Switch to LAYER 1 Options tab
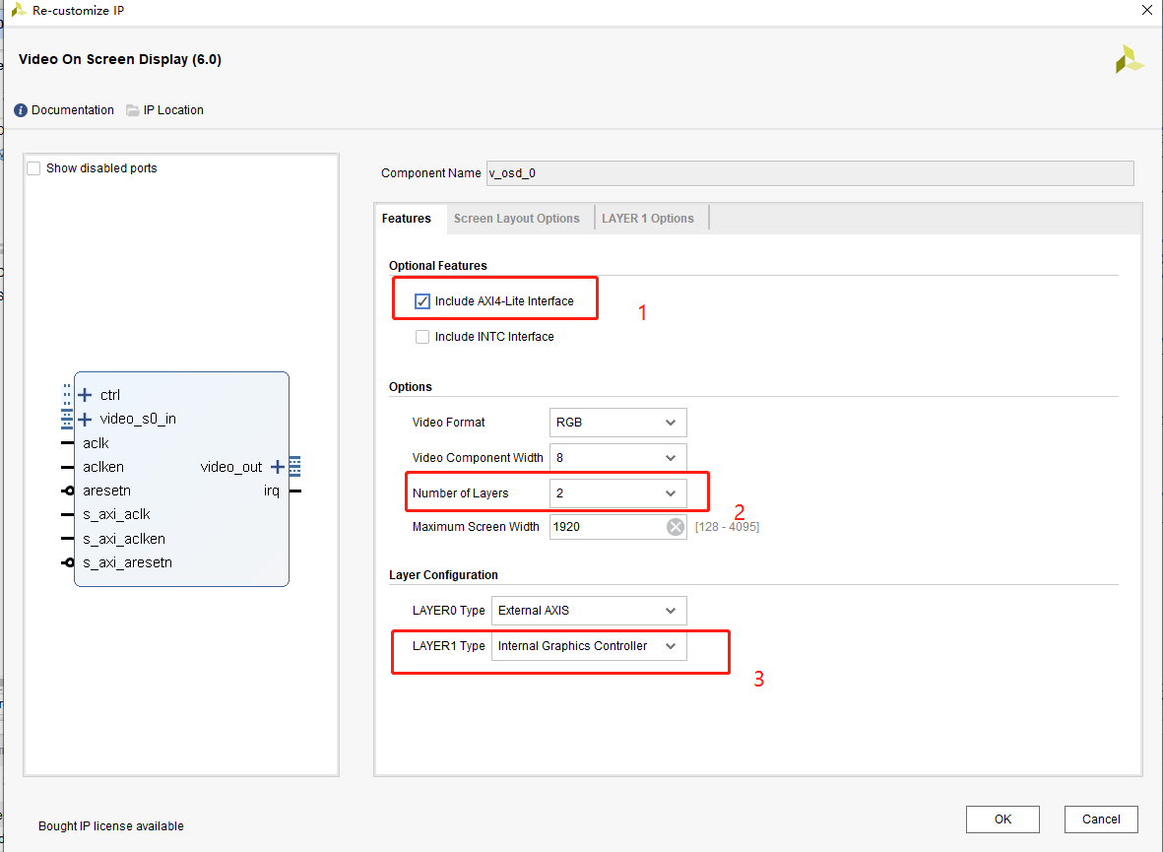This screenshot has width=1163, height=852. pyautogui.click(x=648, y=219)
